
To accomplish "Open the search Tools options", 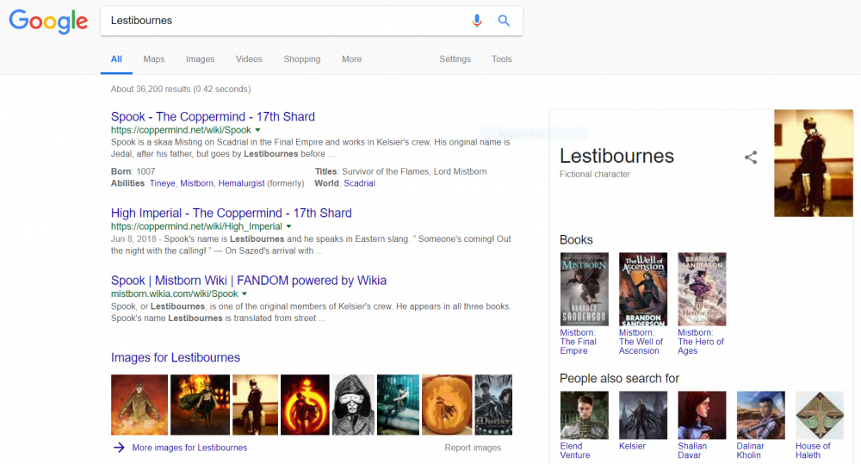I will point(501,59).
